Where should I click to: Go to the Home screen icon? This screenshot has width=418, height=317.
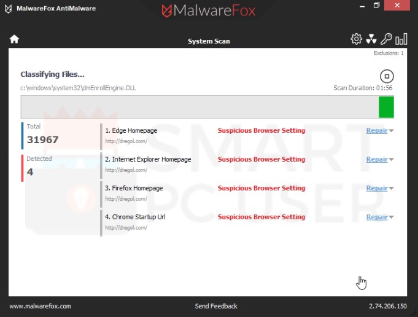click(x=14, y=39)
